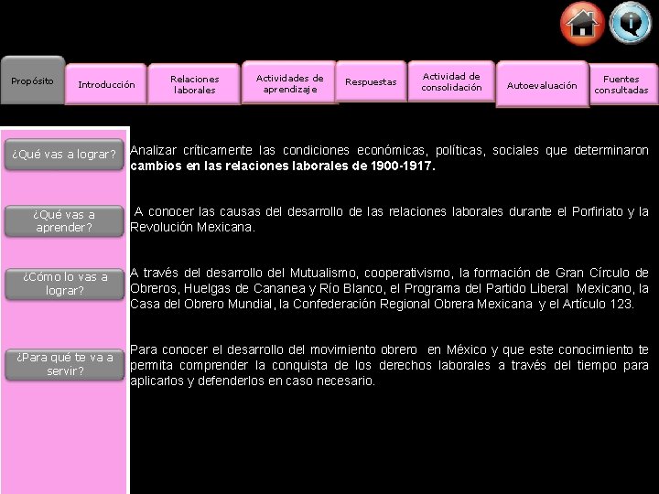659x494 pixels.
Task: Select the ¿Qué vas a aprender? button
Action: 64,220
